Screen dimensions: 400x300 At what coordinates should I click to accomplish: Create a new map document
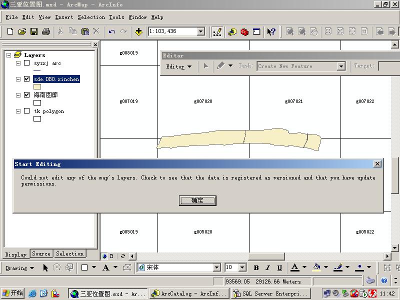tap(10, 31)
